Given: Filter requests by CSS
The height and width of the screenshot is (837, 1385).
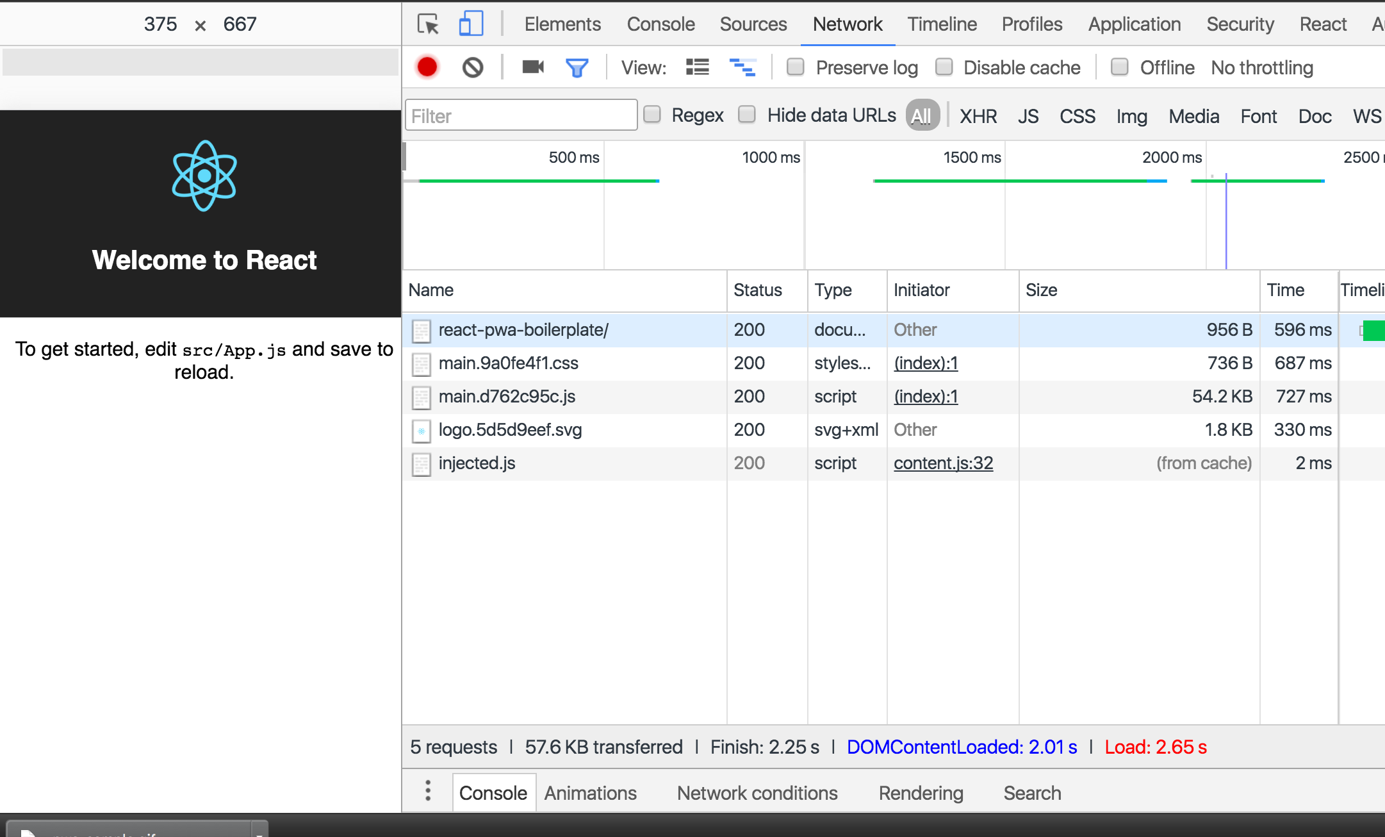Looking at the screenshot, I should coord(1078,116).
